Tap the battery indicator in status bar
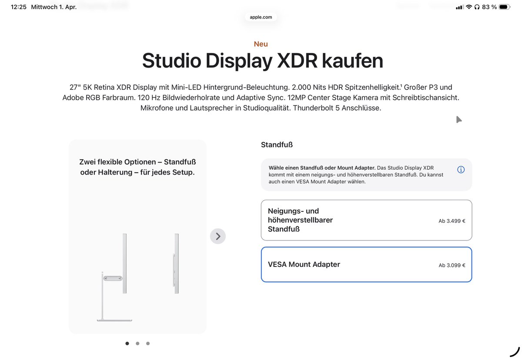522x359 pixels. click(505, 7)
